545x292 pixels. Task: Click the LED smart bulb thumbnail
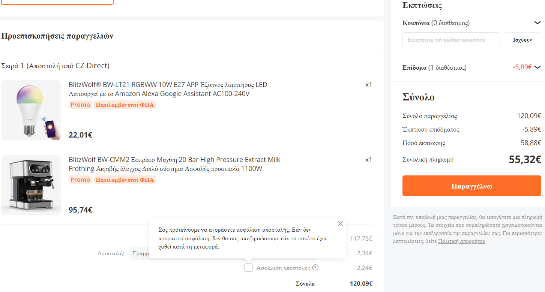tap(31, 110)
